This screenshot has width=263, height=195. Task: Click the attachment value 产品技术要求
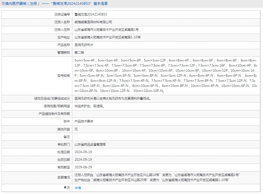pyautogui.click(x=84, y=121)
